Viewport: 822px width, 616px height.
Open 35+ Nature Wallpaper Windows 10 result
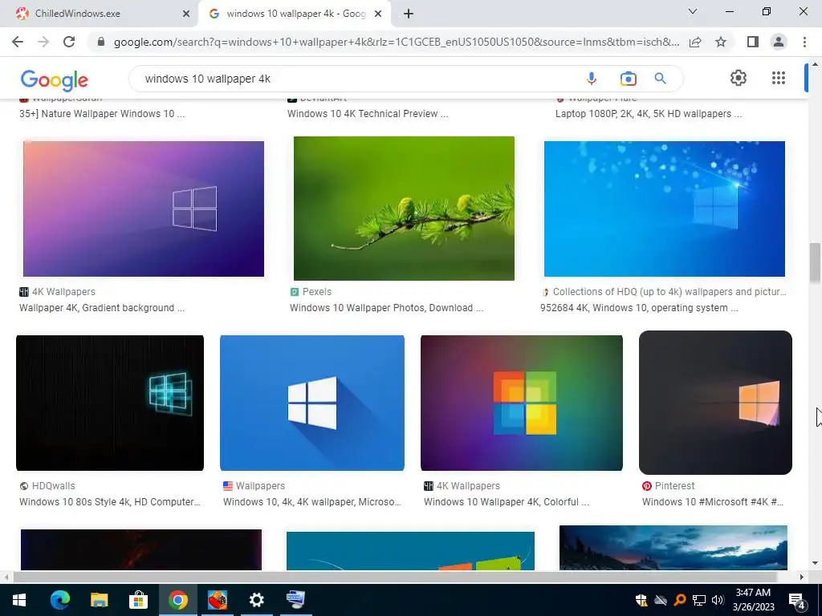click(102, 114)
